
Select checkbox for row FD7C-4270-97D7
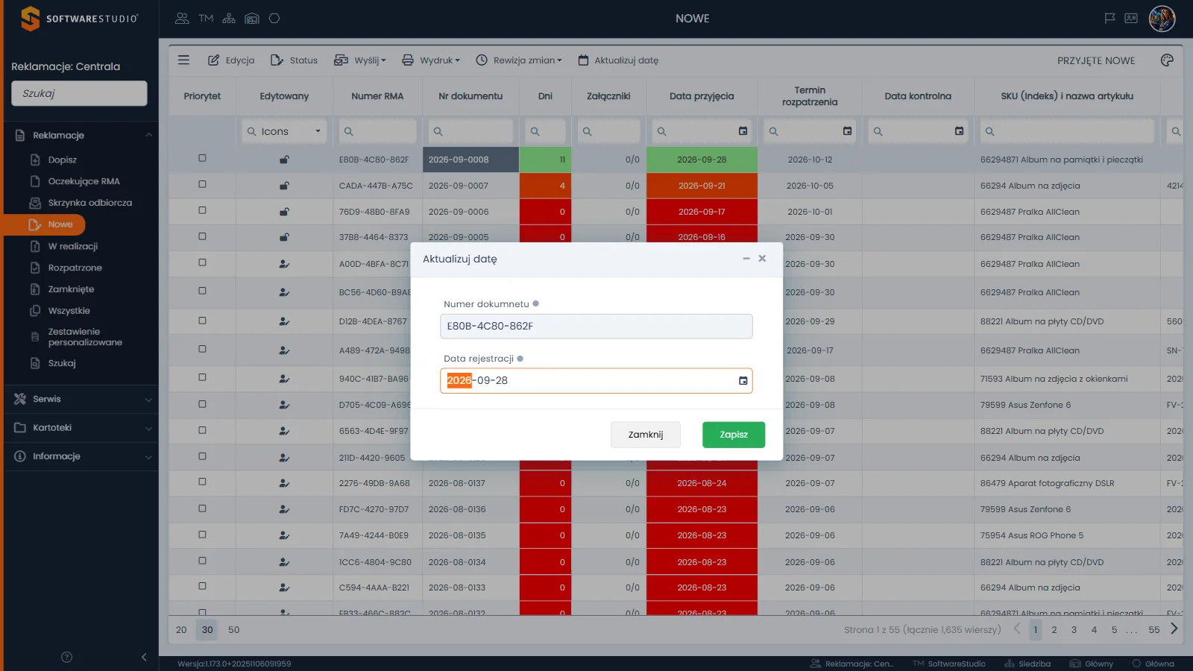click(x=202, y=508)
